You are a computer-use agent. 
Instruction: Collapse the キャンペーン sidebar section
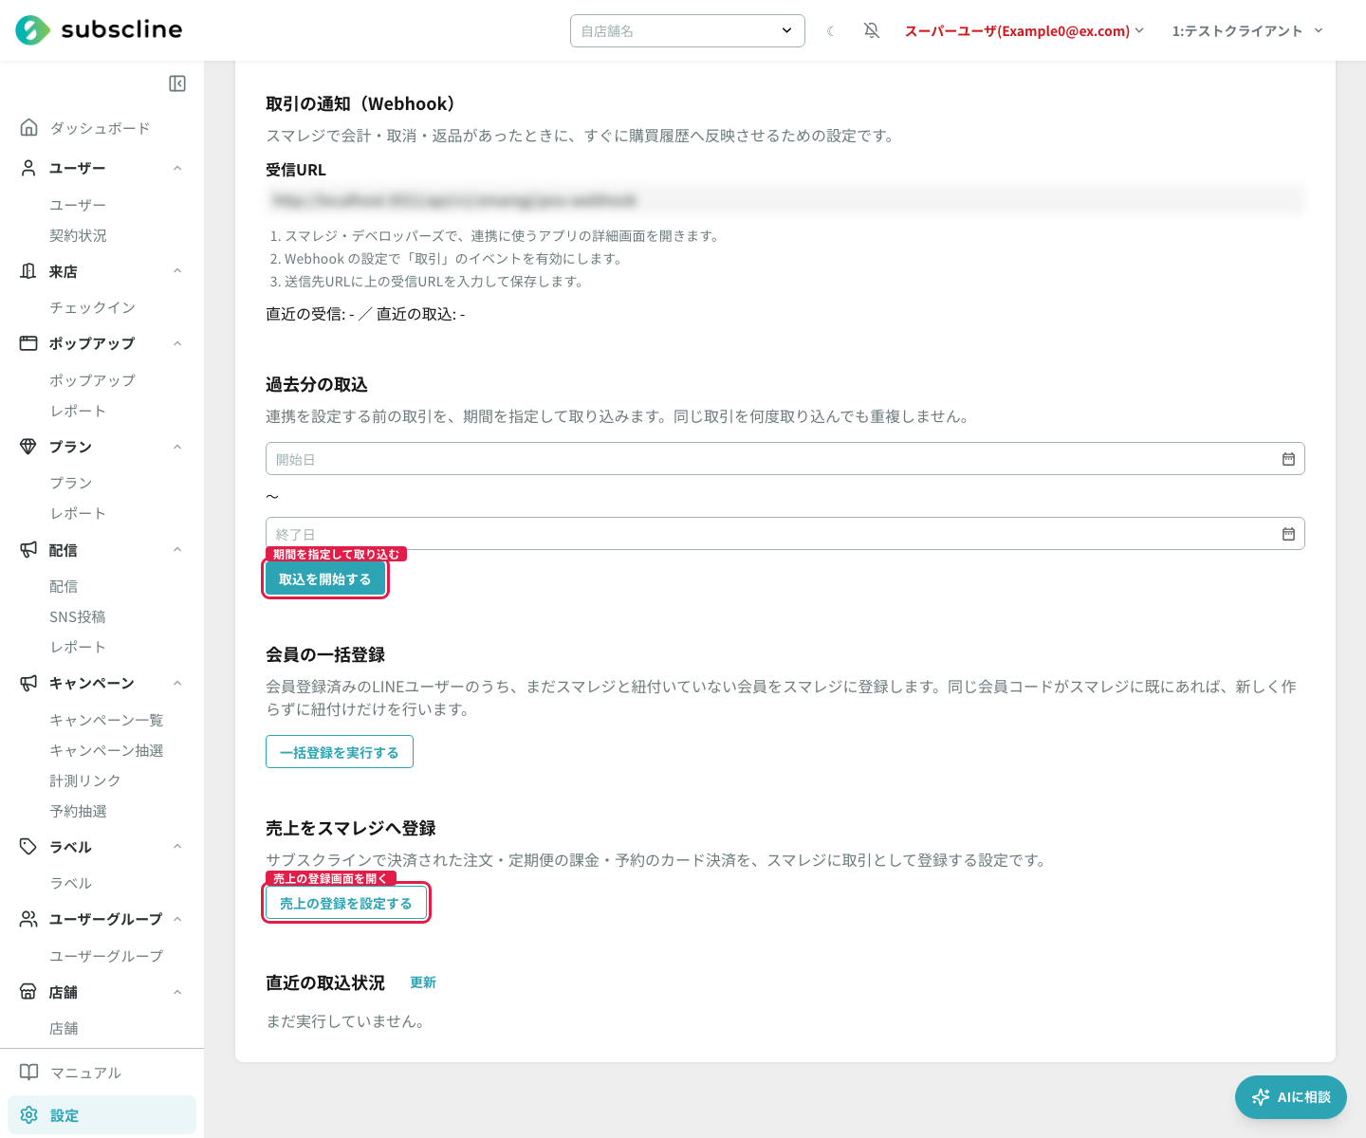point(177,683)
